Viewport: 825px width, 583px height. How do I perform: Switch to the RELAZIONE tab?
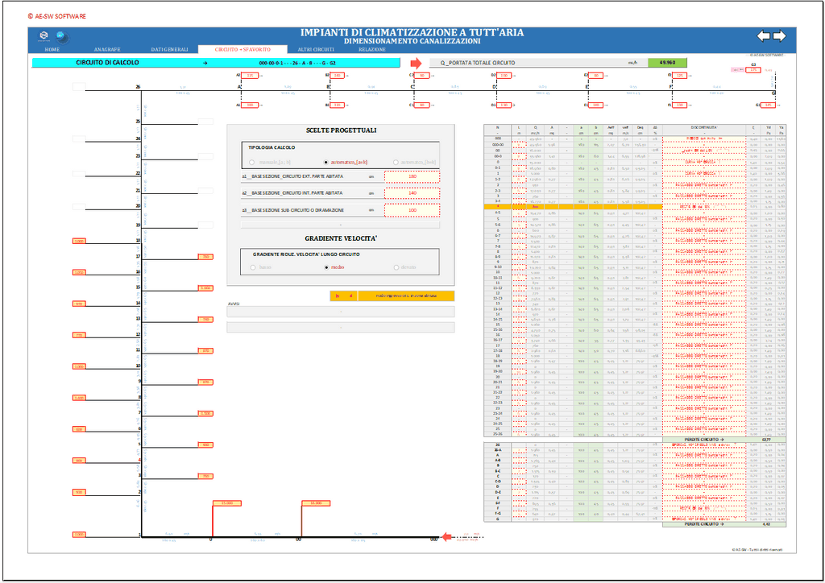[x=372, y=50]
